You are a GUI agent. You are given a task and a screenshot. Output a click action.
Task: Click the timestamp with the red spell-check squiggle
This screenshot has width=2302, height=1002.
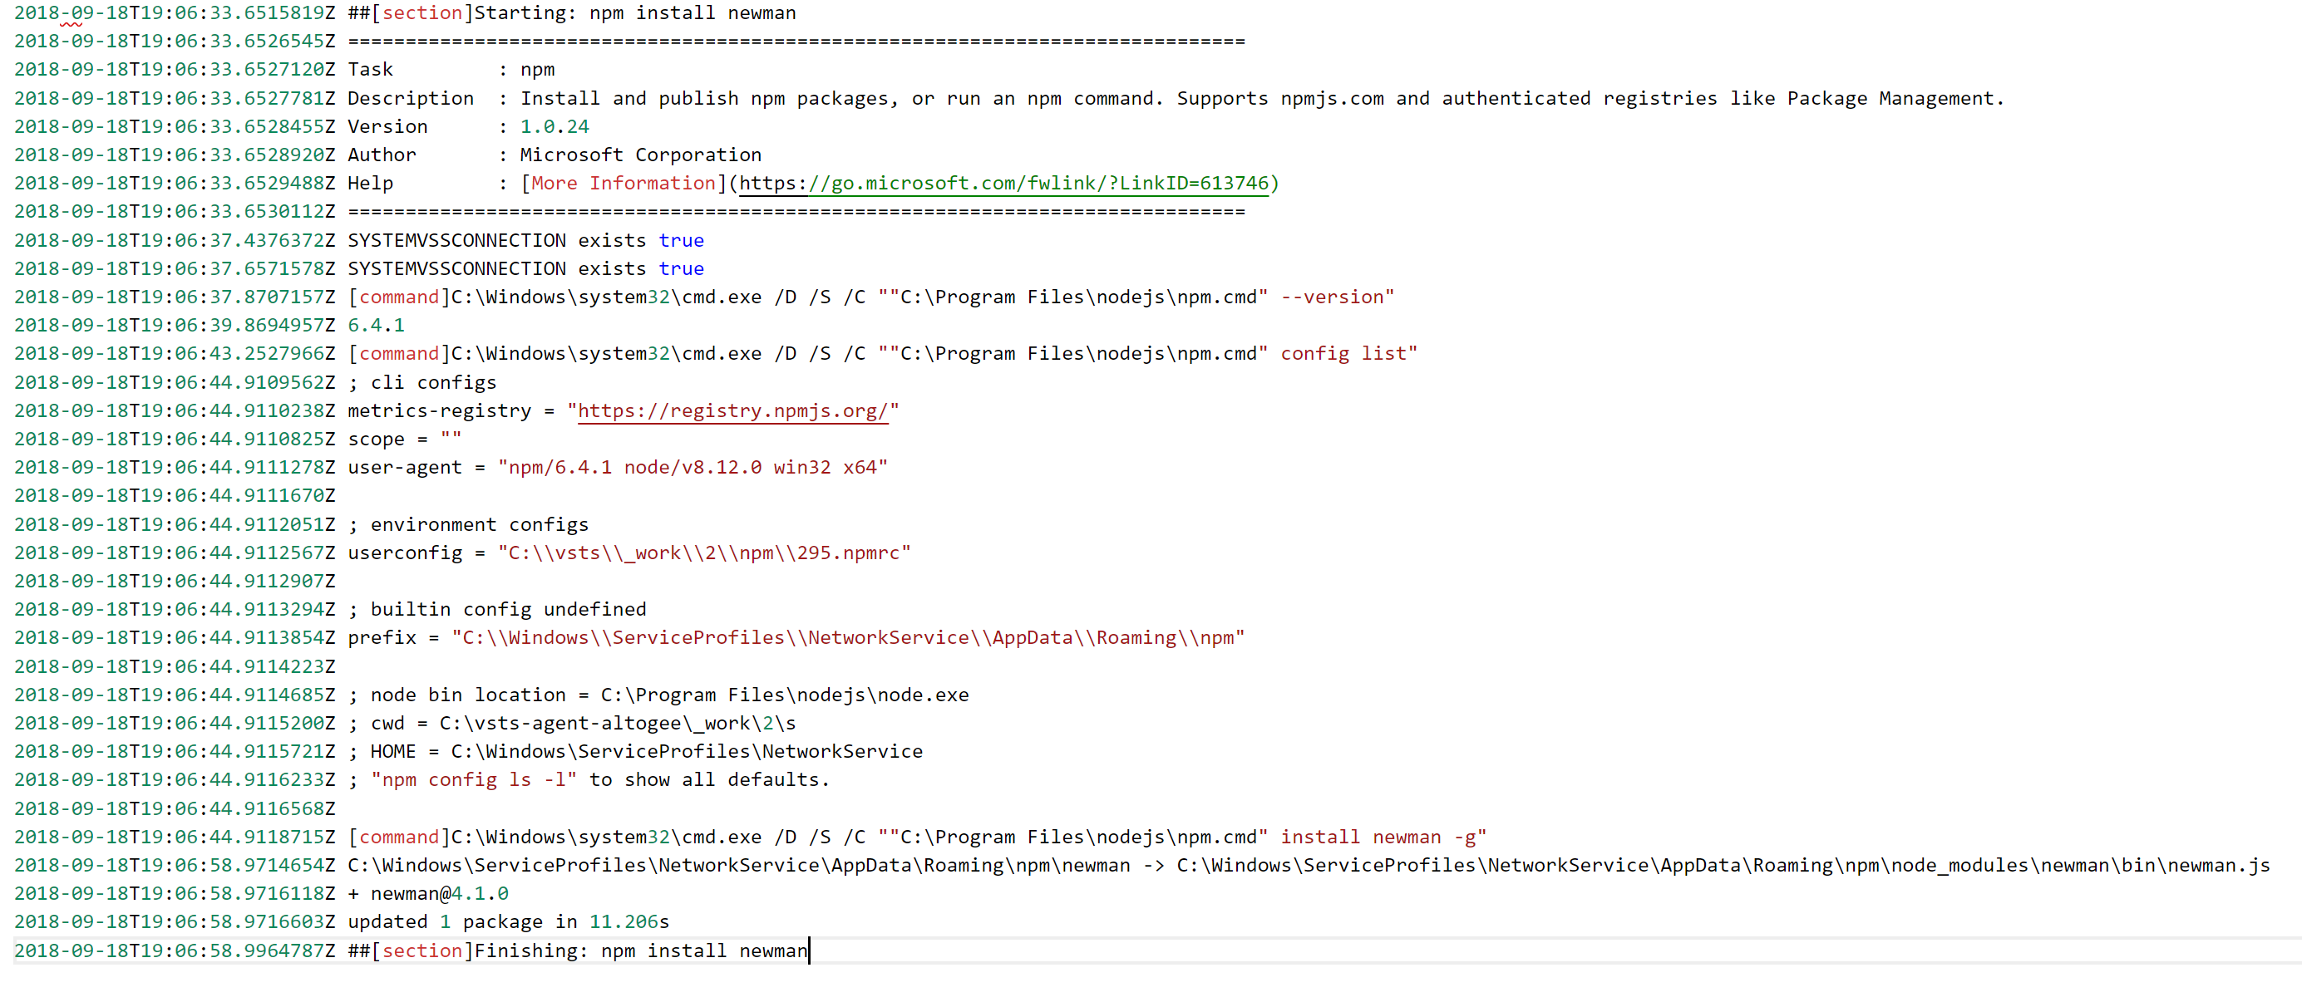click(71, 12)
